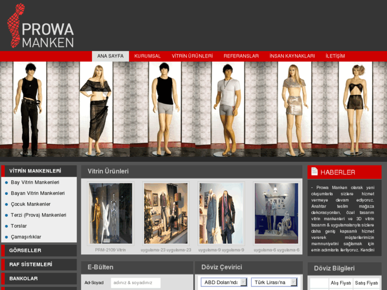Open Terzi (Prova) Mankenleri category
This screenshot has width=387, height=290.
coord(38,215)
